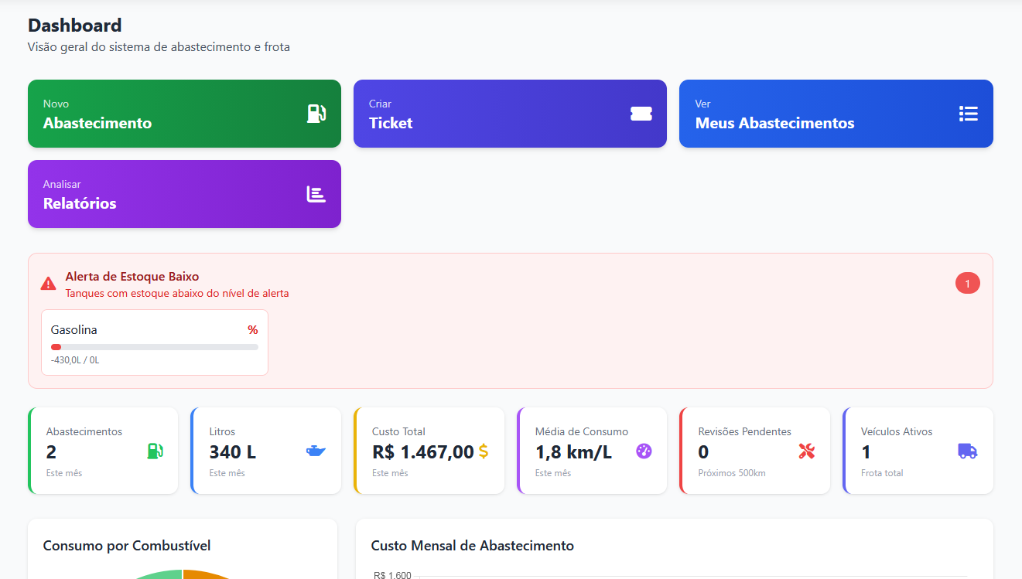Click the red tools icon in Revisões Pendentes
Viewport: 1022px width, 579px height.
pos(806,451)
